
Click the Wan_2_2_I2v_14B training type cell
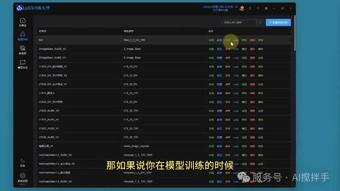coord(134,40)
